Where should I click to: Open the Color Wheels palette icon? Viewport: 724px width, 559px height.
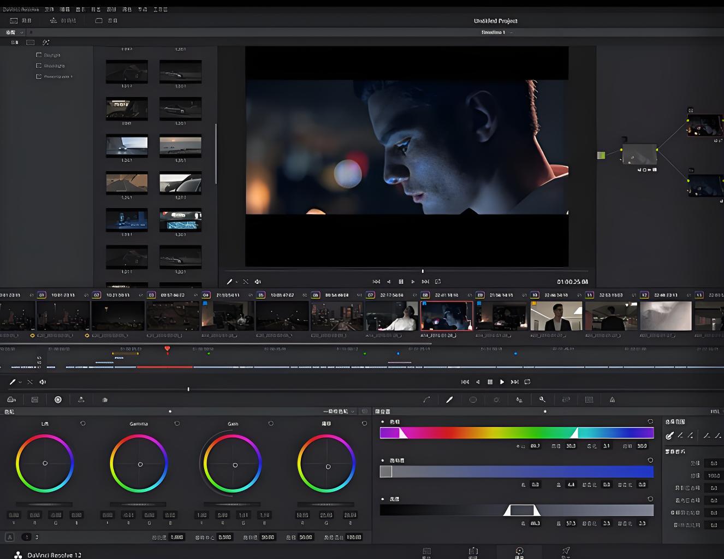(58, 400)
